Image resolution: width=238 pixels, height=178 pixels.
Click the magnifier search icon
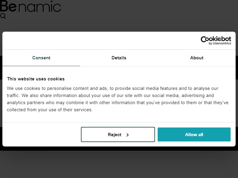(x=3, y=16)
